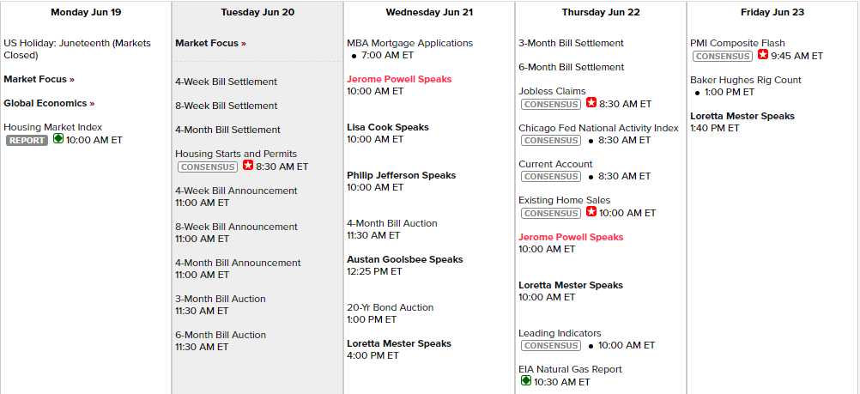Click the green icon under Housing Market Index

point(58,139)
